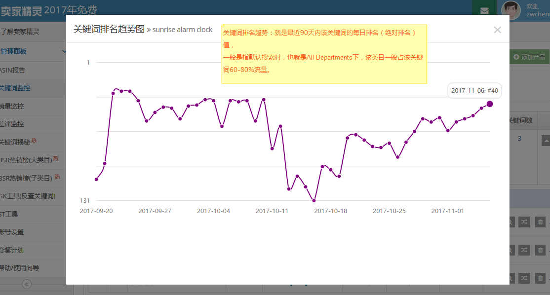Open the mail envelope icon in header
The height and width of the screenshot is (295, 550).
pos(484,11)
